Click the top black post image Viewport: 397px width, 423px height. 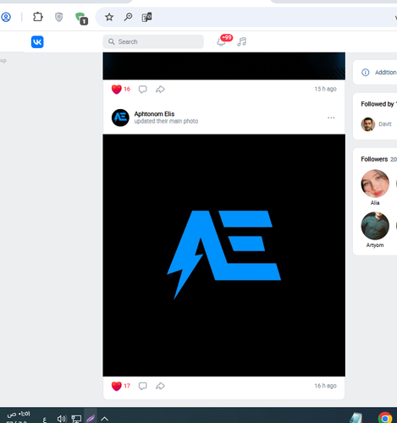(x=224, y=66)
